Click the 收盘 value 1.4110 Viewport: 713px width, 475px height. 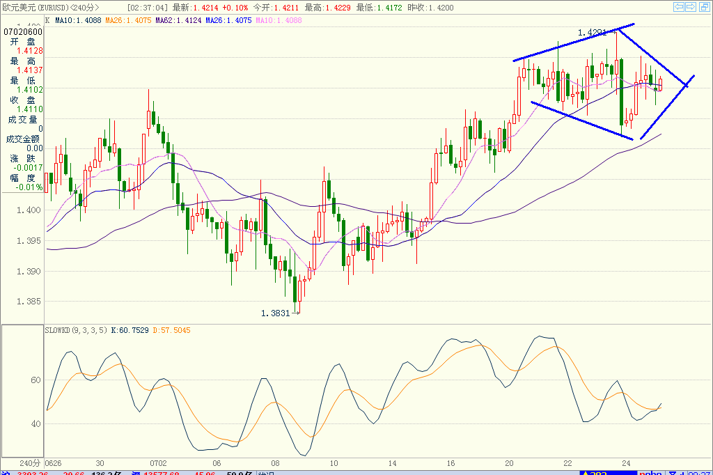click(x=30, y=109)
